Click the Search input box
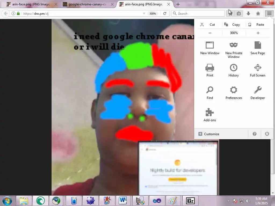The height and width of the screenshot is (206, 275). coord(198,13)
